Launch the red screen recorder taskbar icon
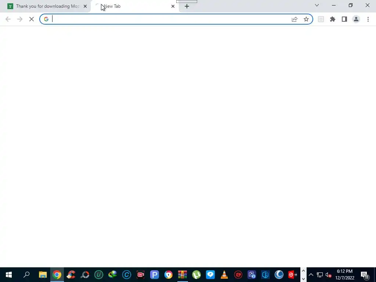 pyautogui.click(x=141, y=275)
